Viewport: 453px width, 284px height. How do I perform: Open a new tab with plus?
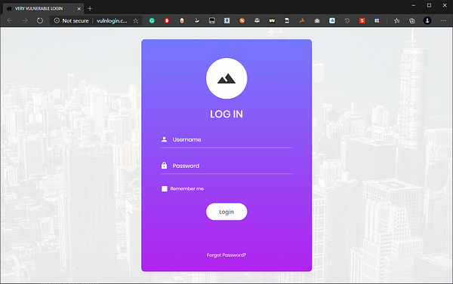coord(90,8)
